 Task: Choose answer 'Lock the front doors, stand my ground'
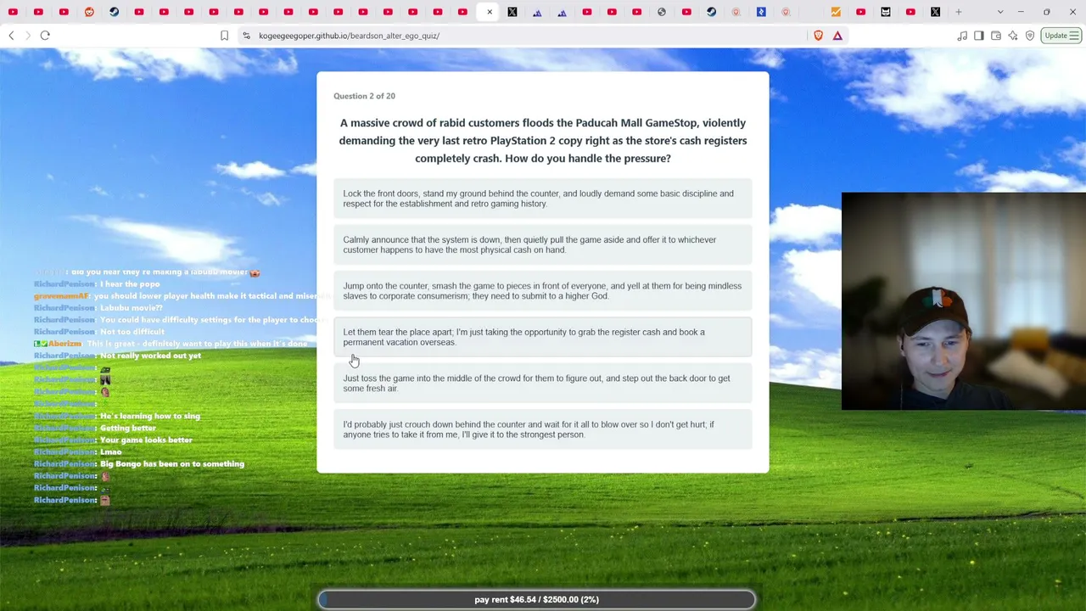pyautogui.click(x=542, y=199)
